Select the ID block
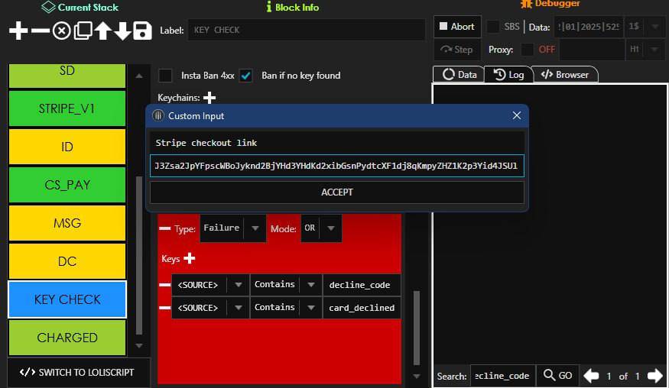 coord(67,147)
